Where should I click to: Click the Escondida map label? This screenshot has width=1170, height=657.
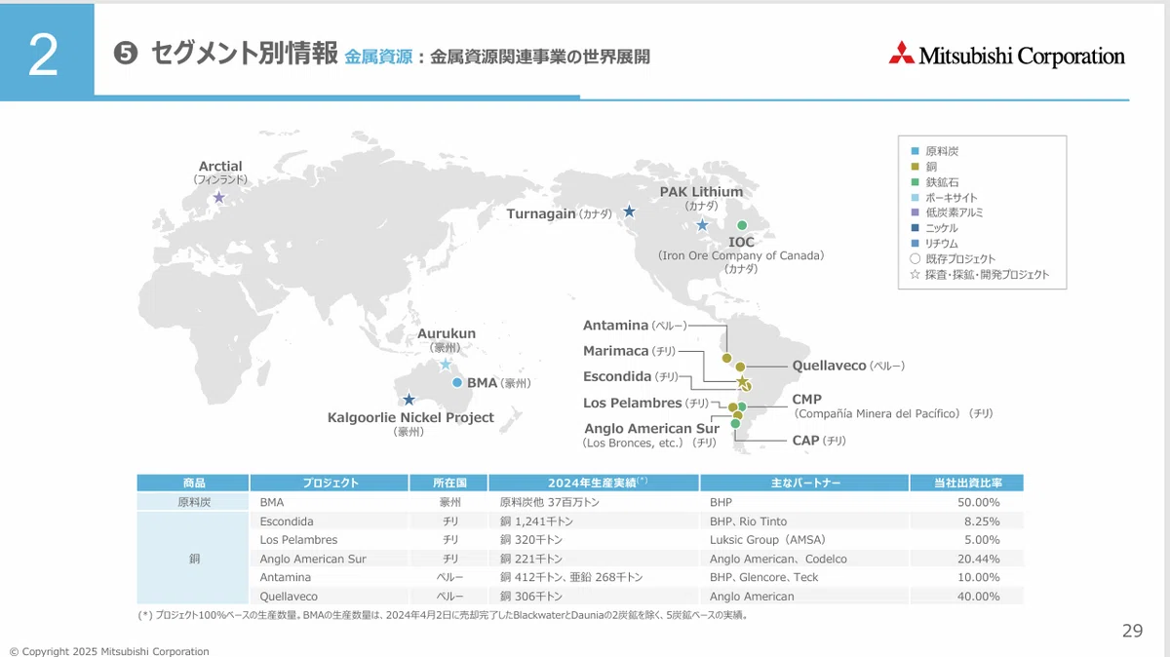point(617,376)
